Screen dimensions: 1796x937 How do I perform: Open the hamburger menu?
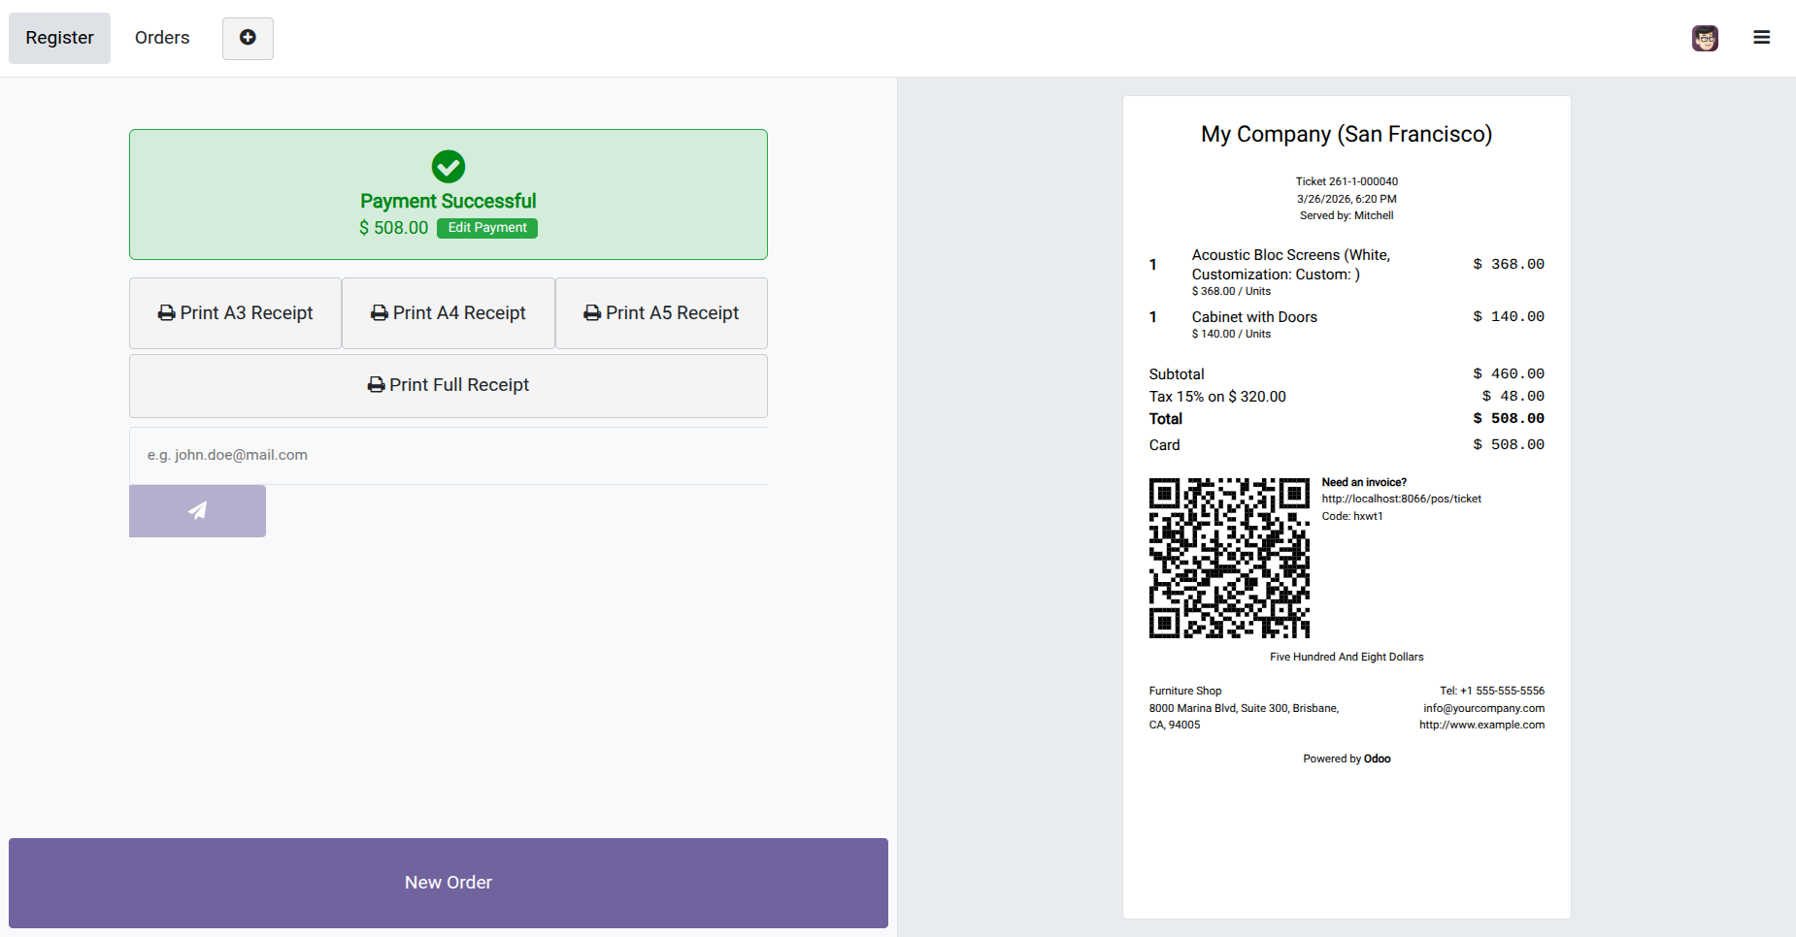[1761, 38]
